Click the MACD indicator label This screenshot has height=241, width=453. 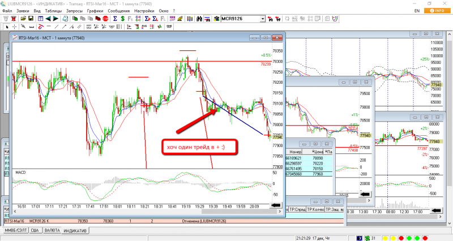tap(20, 173)
